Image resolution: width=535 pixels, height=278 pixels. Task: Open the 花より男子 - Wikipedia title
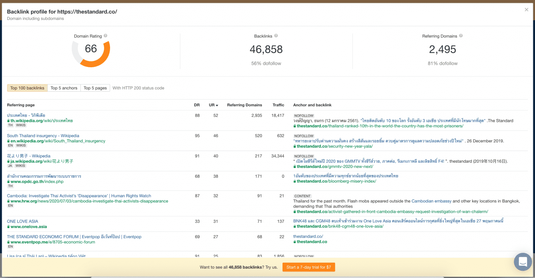point(29,156)
